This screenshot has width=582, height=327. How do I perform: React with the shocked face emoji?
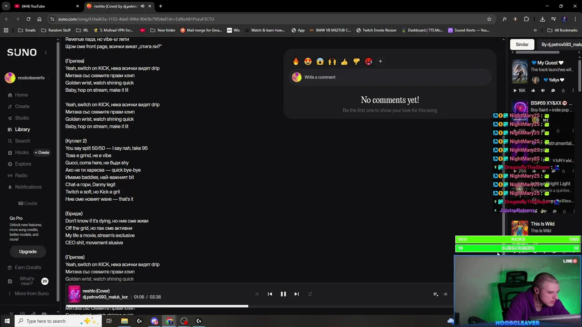point(320,61)
